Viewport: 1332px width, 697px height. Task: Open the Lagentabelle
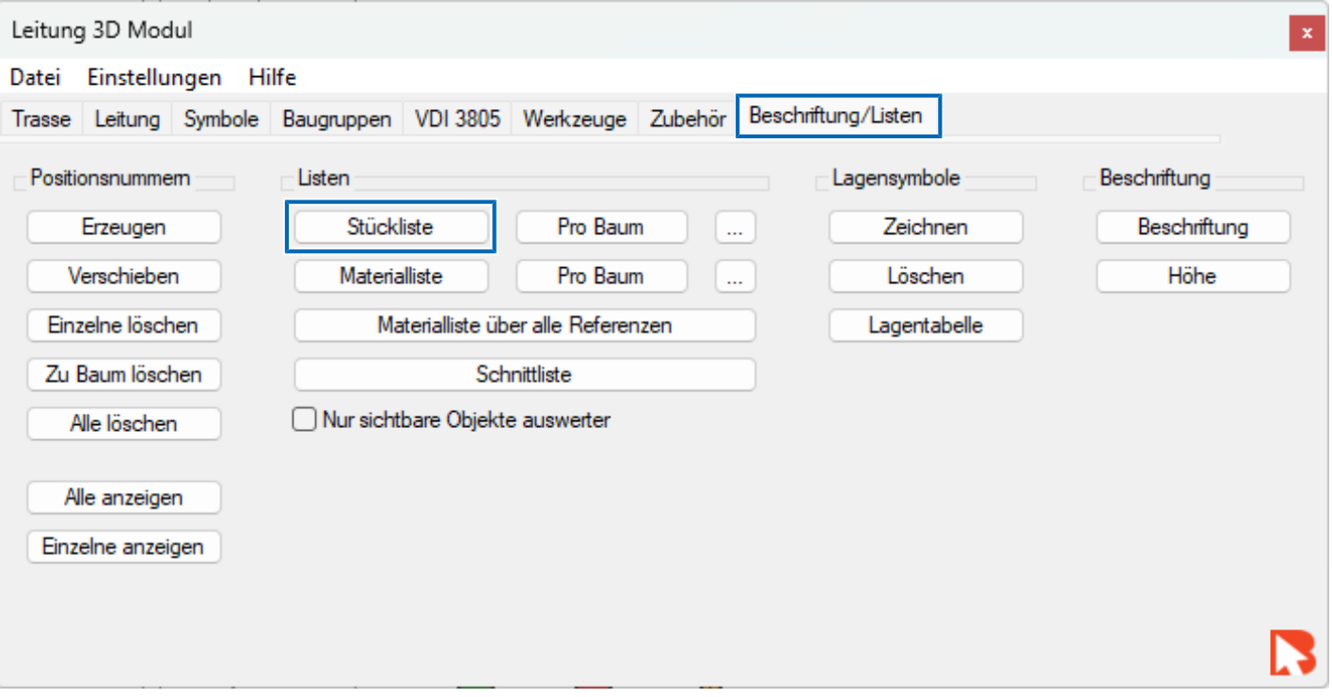coord(926,325)
